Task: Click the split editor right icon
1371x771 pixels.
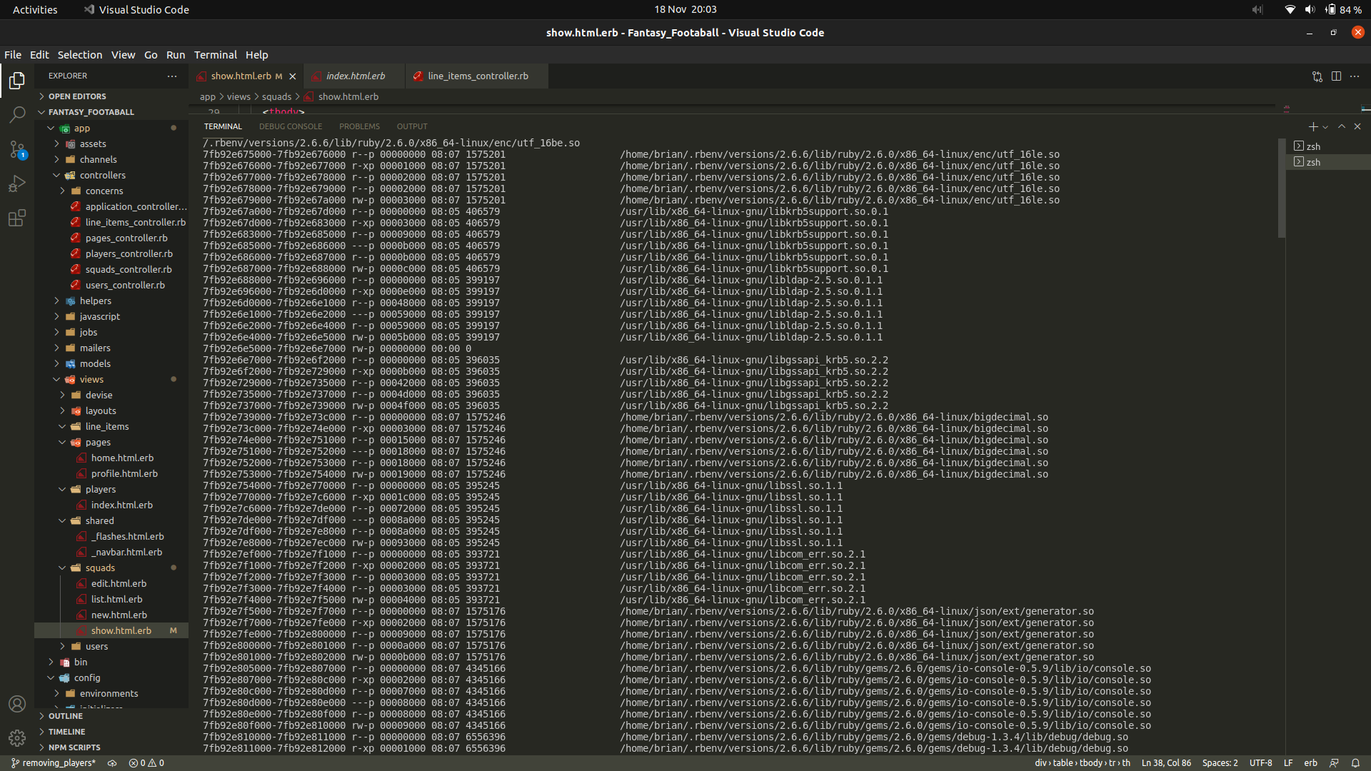Action: coord(1336,76)
